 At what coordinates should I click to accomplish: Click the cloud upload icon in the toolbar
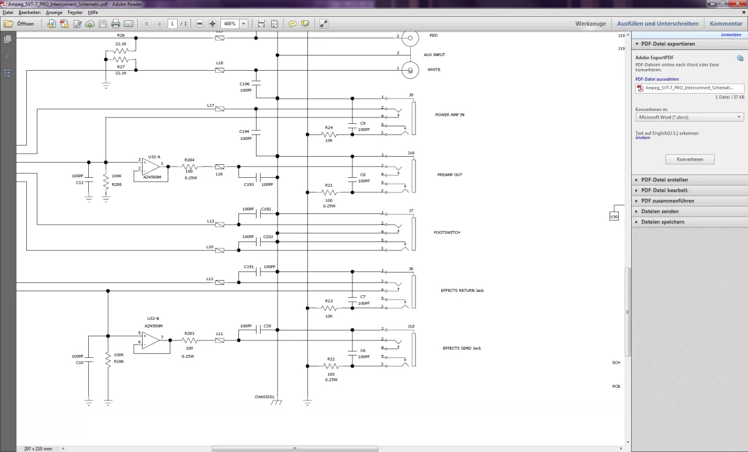click(90, 24)
